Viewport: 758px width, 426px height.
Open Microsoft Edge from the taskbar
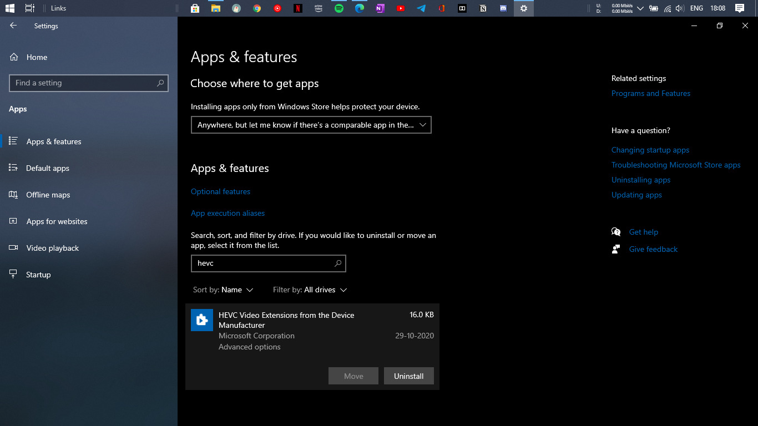[359, 8]
